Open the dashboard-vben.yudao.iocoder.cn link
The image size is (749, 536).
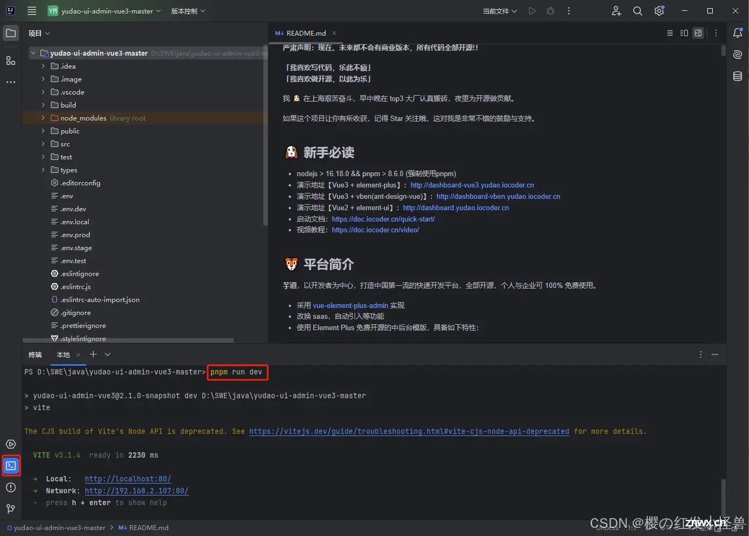tap(498, 196)
